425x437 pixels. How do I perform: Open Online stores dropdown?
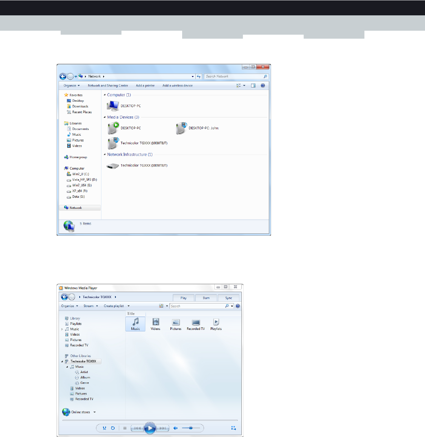pos(95,412)
